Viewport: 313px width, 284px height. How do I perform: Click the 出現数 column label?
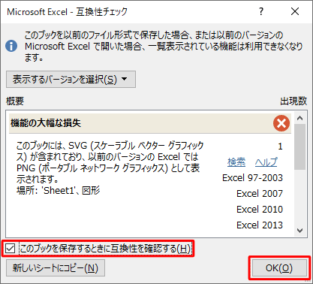[293, 101]
